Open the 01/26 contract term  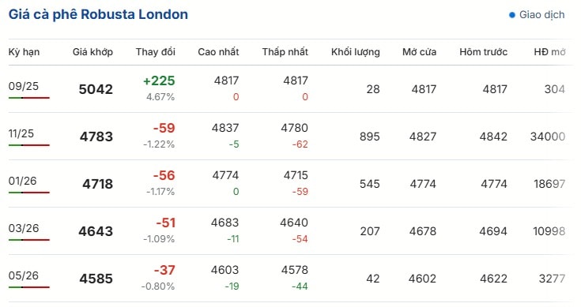click(23, 181)
